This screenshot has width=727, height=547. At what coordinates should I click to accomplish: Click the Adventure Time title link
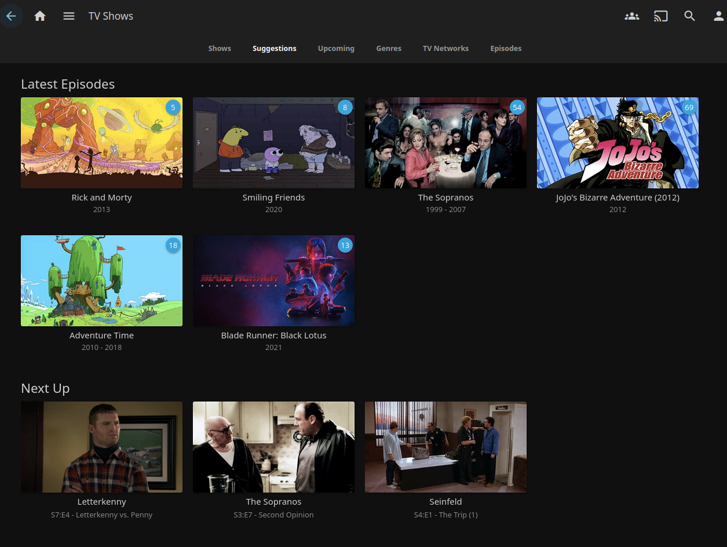point(101,336)
